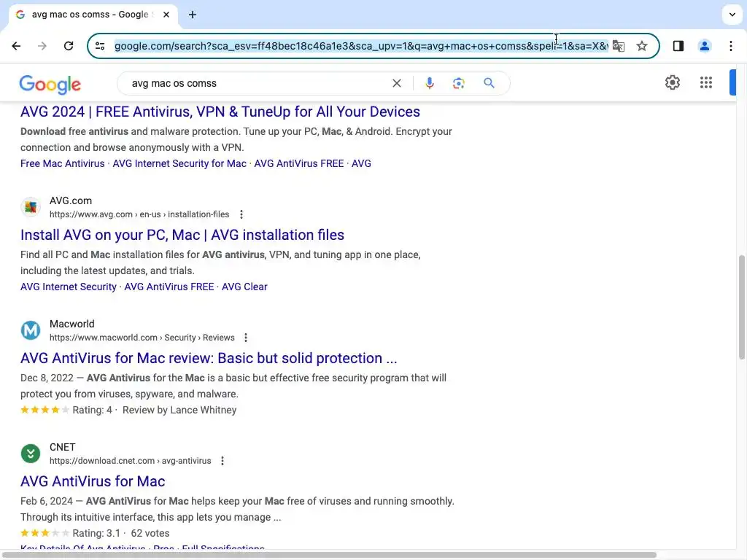Open the 'AVG Clear' sitelink
Image resolution: width=747 pixels, height=560 pixels.
click(x=244, y=287)
